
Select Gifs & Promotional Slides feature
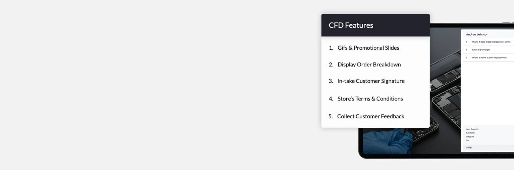(x=368, y=48)
